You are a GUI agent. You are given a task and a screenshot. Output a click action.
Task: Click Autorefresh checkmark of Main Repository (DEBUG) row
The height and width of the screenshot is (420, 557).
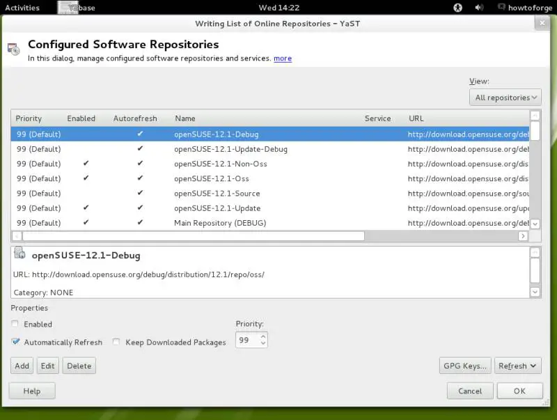[140, 222]
